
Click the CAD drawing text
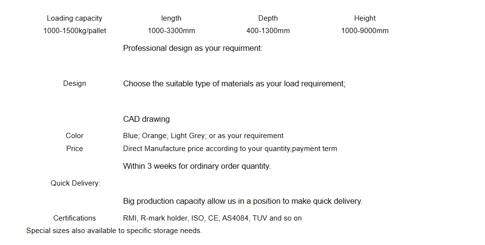coord(146,119)
